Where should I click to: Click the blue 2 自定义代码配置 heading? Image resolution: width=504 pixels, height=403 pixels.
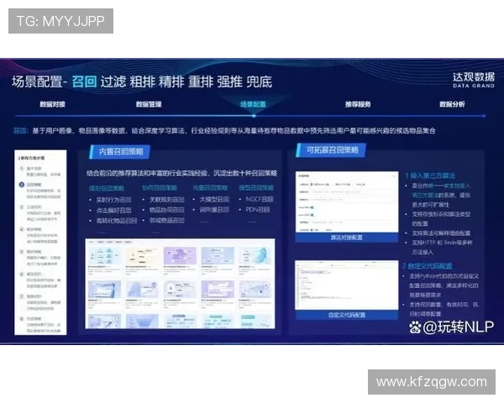[x=428, y=266]
